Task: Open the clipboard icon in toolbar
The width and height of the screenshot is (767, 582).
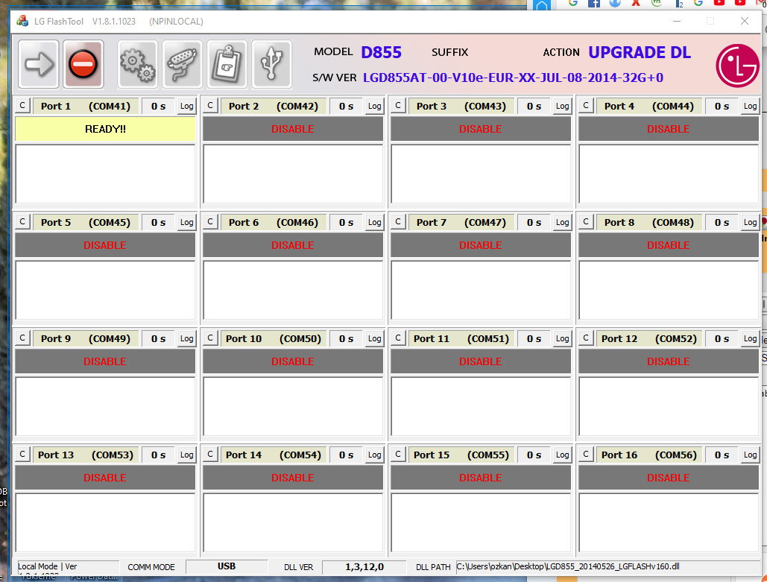Action: pyautogui.click(x=227, y=64)
